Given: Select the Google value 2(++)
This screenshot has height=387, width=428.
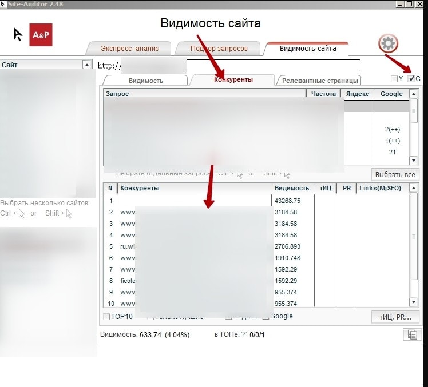Looking at the screenshot, I should pos(393,129).
